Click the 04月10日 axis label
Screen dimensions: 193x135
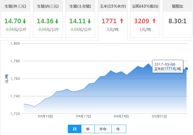(45, 116)
